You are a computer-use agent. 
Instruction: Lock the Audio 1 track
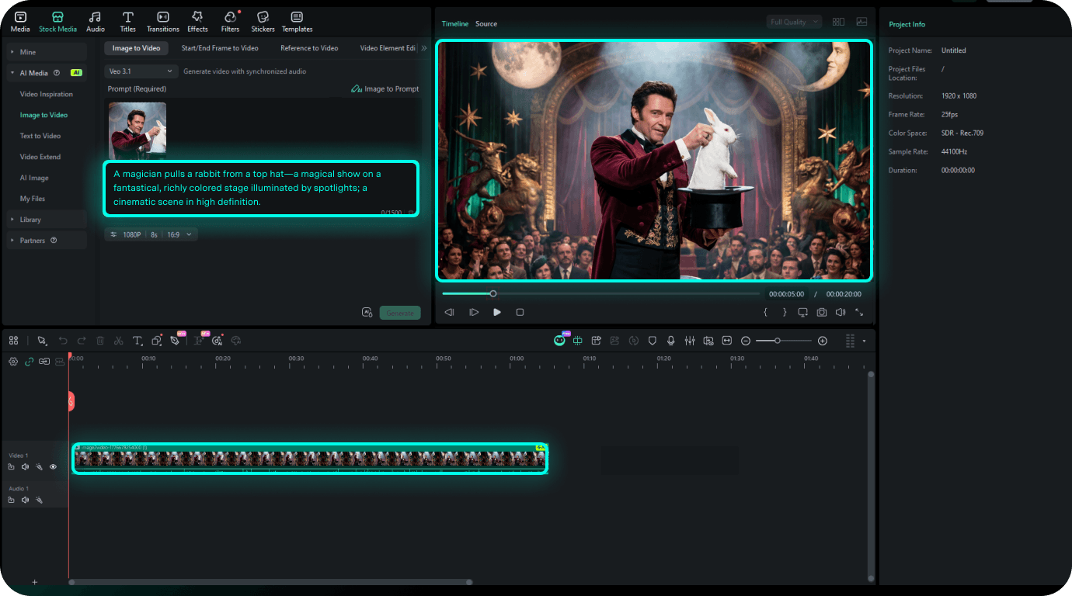(12, 501)
